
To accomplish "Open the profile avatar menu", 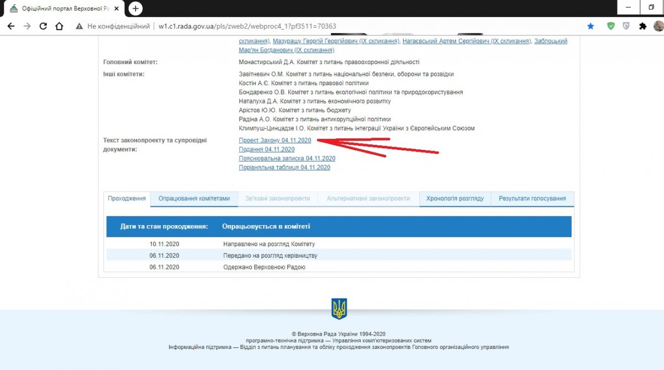I will (x=658, y=26).
